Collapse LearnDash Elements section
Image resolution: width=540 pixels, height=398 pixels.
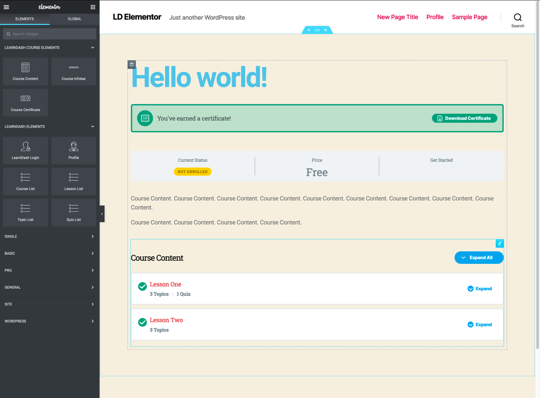[93, 127]
